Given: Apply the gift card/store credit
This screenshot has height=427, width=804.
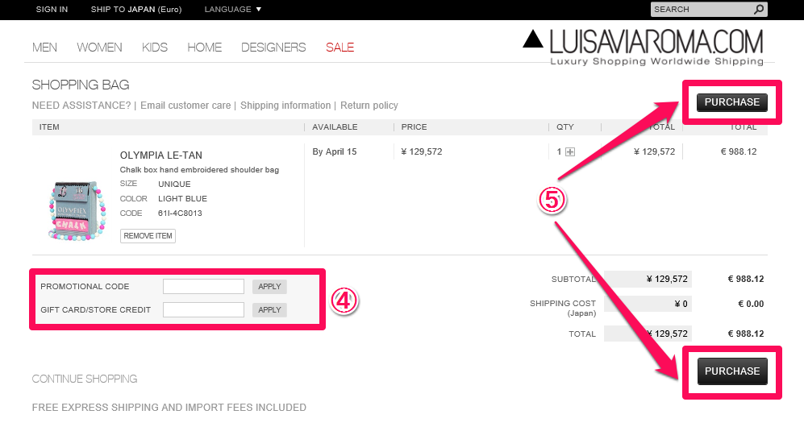Looking at the screenshot, I should [x=269, y=309].
